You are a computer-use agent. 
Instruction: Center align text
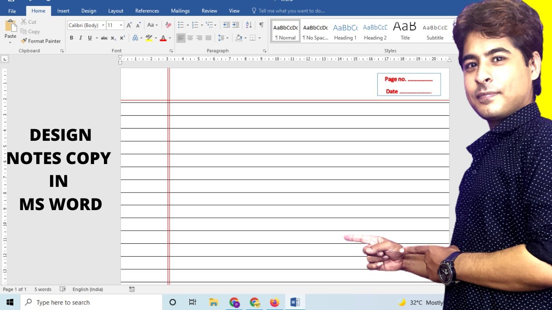tap(190, 38)
